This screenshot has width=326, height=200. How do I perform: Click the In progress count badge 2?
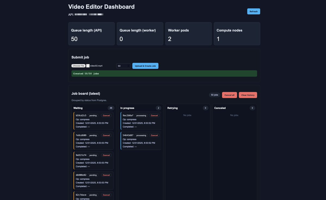pyautogui.click(x=158, y=108)
